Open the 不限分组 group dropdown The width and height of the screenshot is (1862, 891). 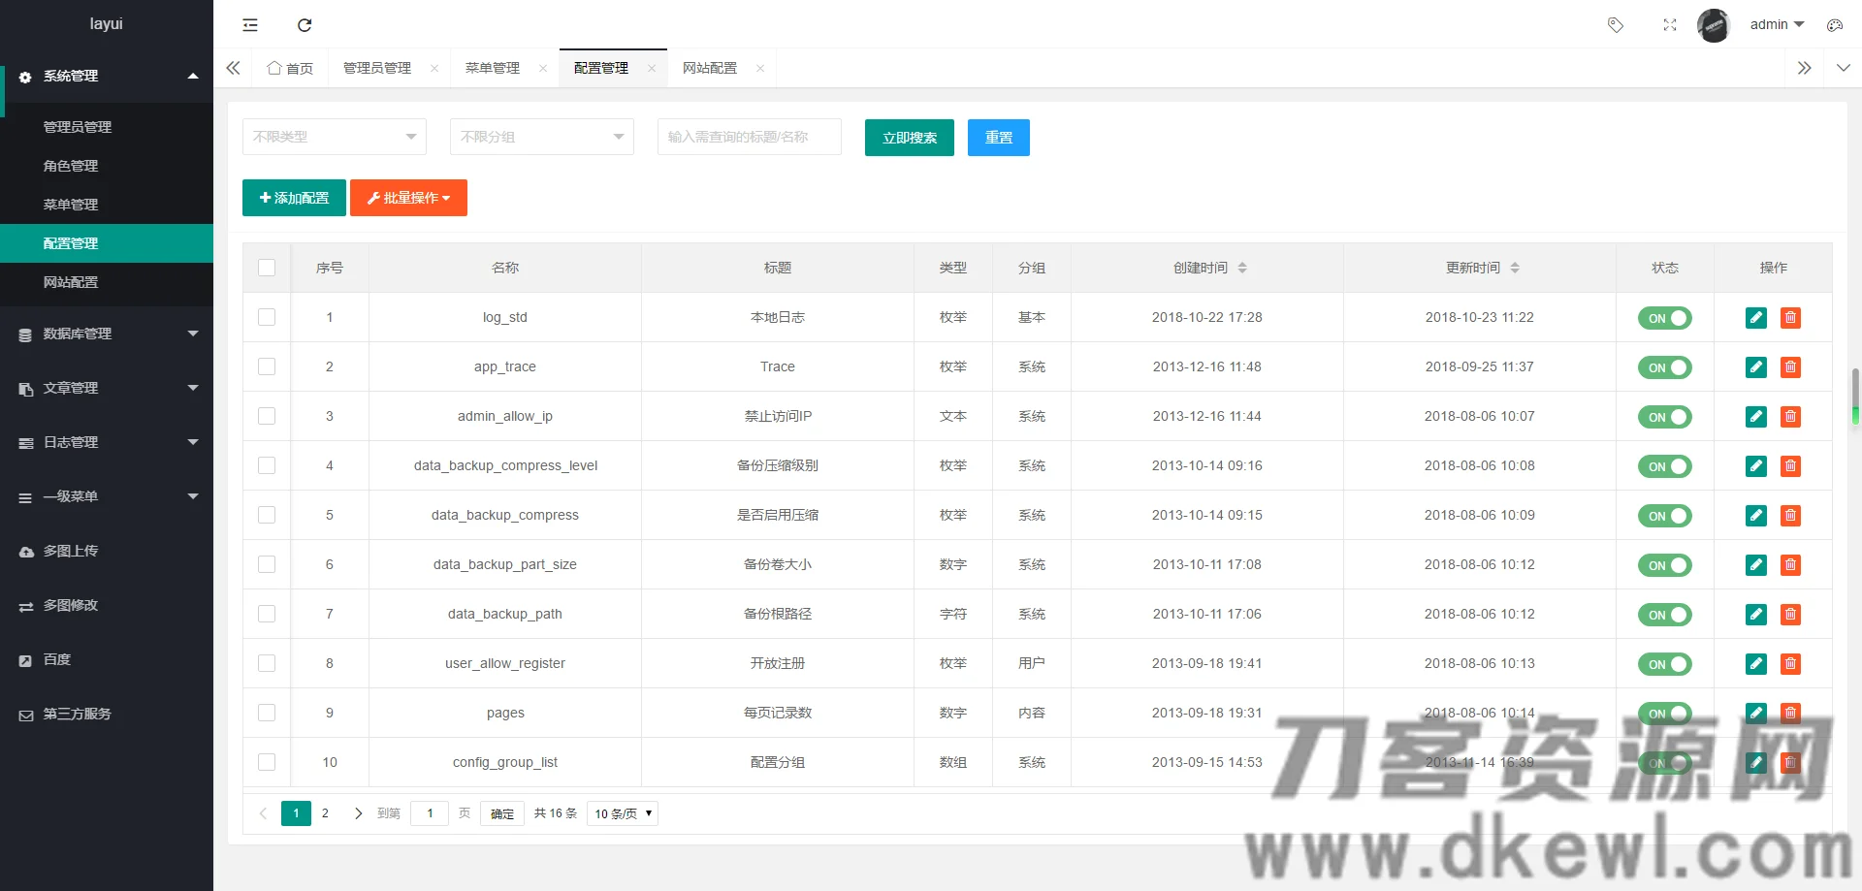541,137
